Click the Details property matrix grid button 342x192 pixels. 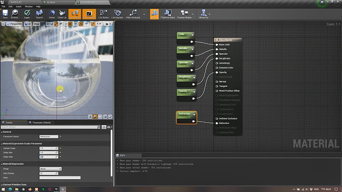point(104,127)
